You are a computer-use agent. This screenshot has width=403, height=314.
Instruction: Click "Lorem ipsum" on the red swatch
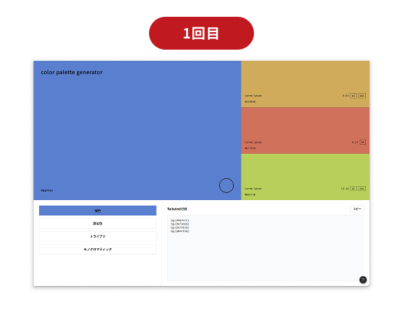pyautogui.click(x=253, y=142)
